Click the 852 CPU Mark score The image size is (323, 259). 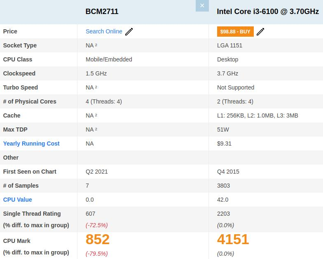click(98, 240)
